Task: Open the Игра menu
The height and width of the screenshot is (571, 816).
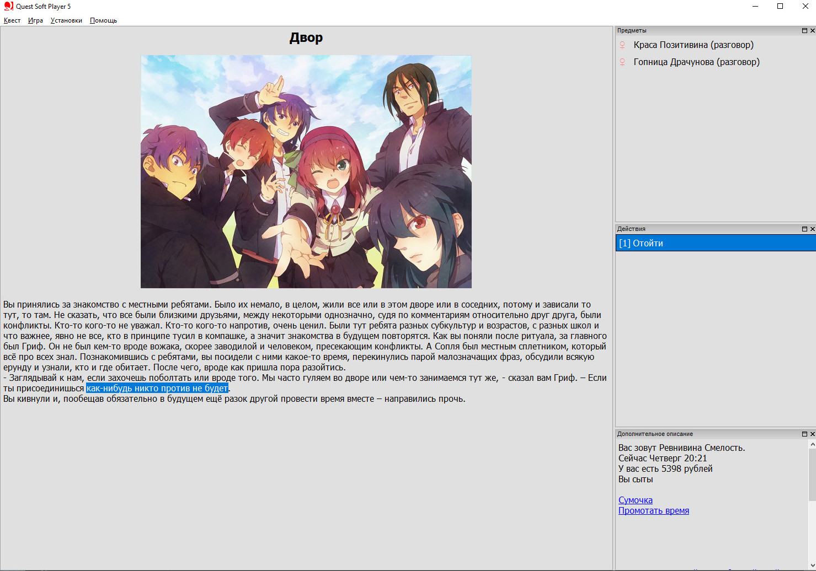Action: 35,20
